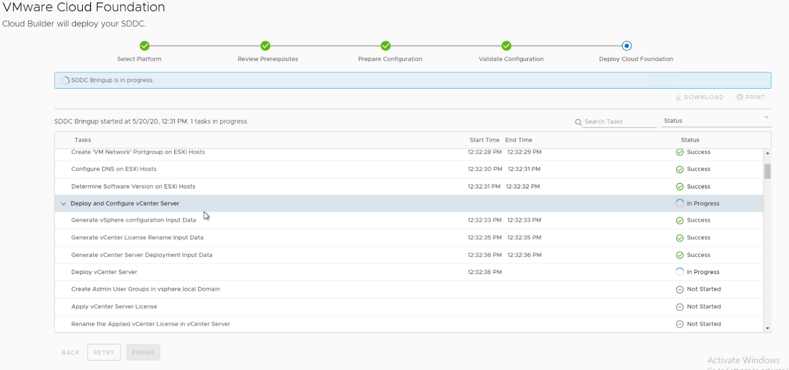Click Not Started status of Apply vCenter Server License
Image resolution: width=789 pixels, height=370 pixels.
[704, 307]
